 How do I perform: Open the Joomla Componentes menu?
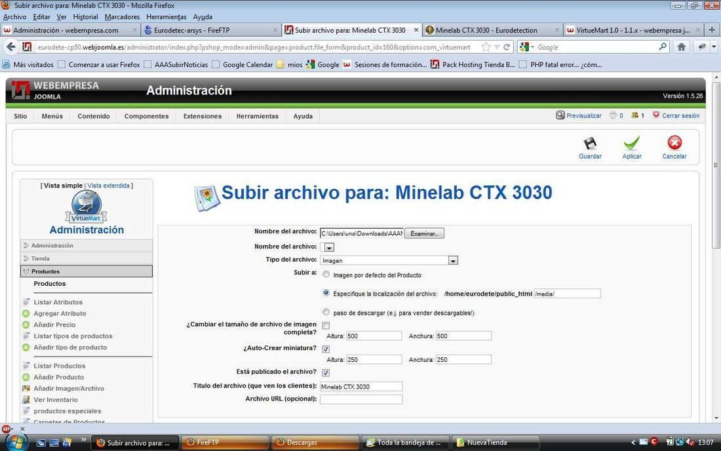tap(146, 116)
